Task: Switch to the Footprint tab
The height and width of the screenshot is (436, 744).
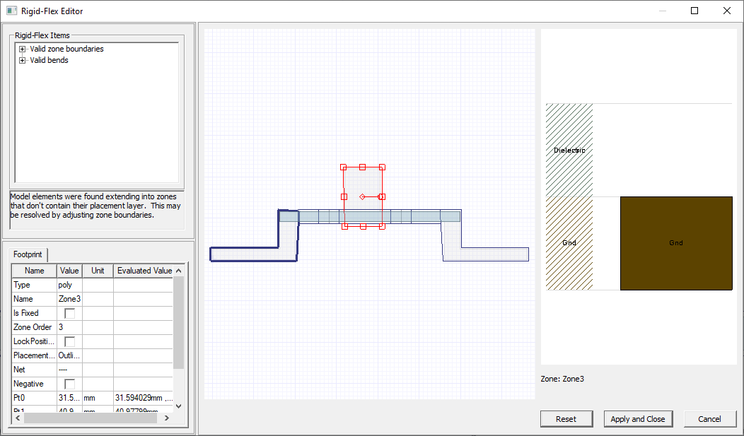Action: pos(28,254)
